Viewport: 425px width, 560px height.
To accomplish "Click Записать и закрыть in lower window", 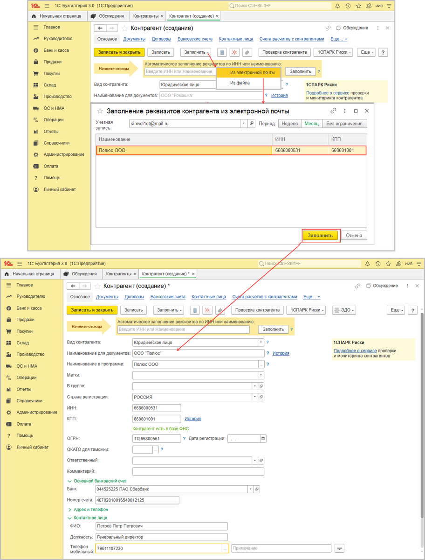I will click(92, 310).
